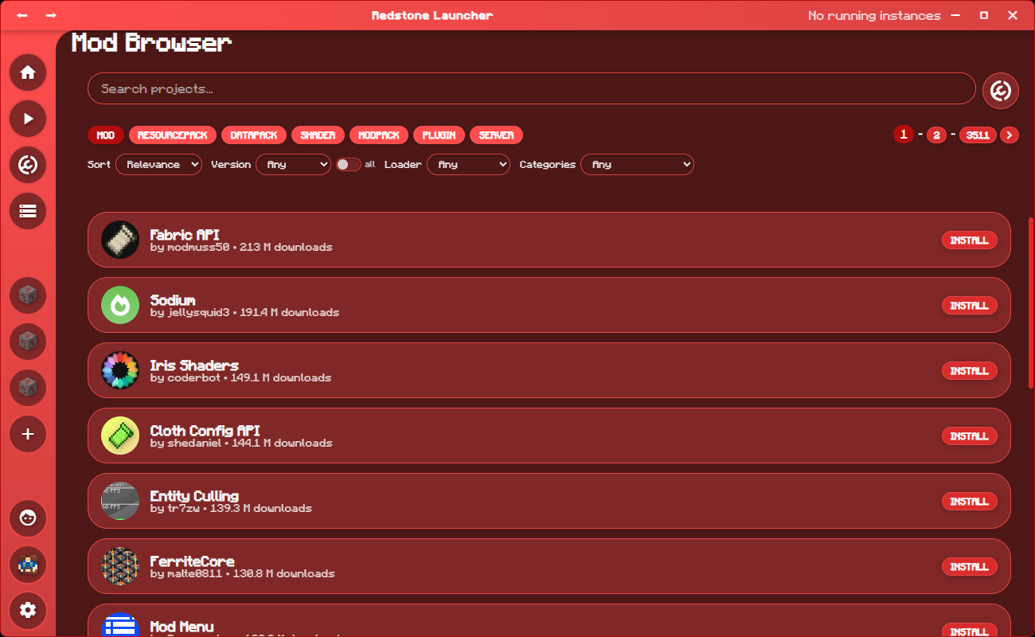Image resolution: width=1035 pixels, height=637 pixels.
Task: Switch to the MODPACK tab
Action: pyautogui.click(x=379, y=135)
